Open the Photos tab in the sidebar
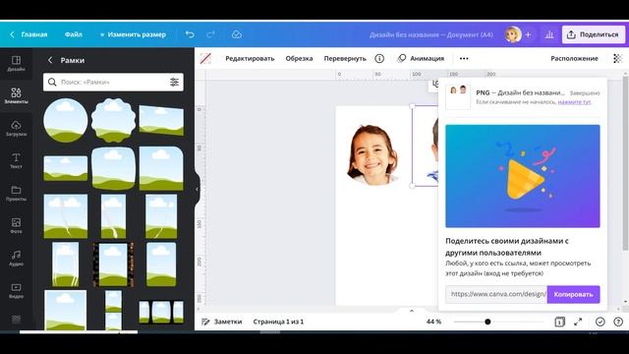Screen dimensions: 629x354 [16, 226]
